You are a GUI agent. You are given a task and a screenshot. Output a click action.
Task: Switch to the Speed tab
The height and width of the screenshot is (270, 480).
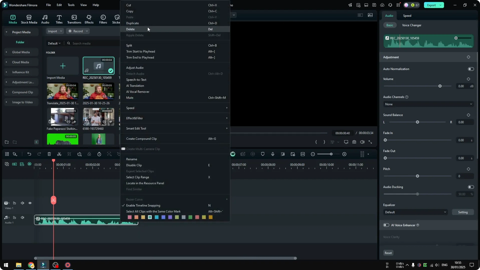(407, 15)
